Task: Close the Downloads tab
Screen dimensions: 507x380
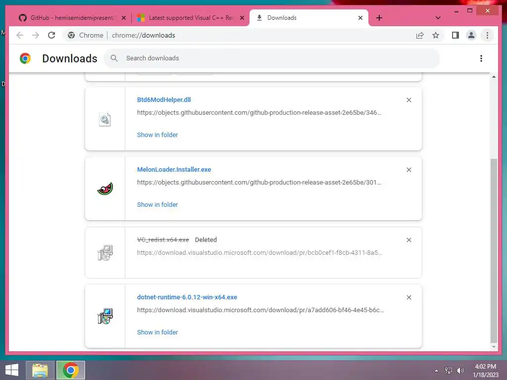Action: point(360,18)
